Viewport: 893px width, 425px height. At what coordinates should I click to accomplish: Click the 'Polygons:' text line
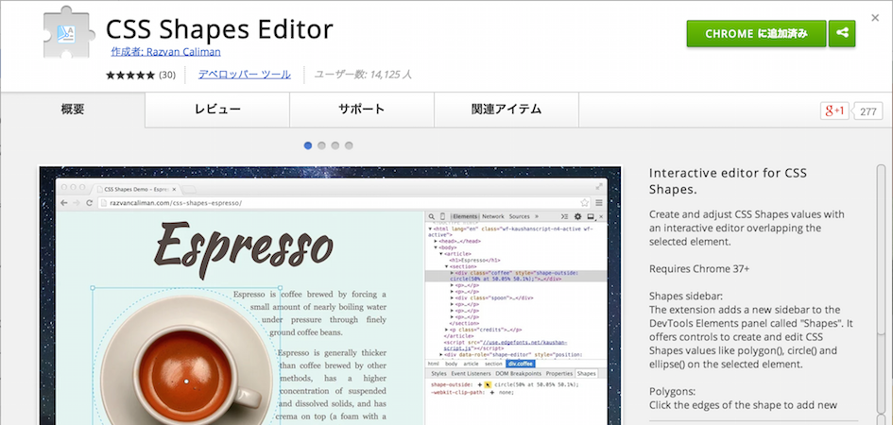pyautogui.click(x=673, y=391)
